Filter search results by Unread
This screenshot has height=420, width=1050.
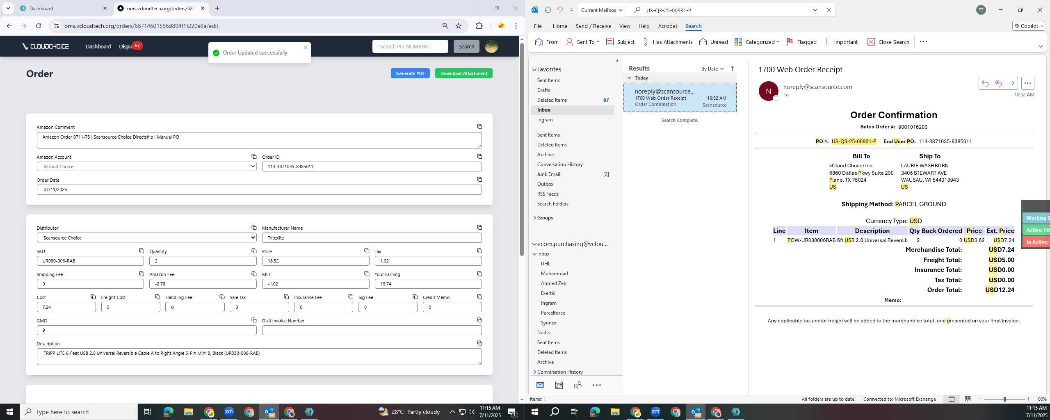pyautogui.click(x=713, y=42)
